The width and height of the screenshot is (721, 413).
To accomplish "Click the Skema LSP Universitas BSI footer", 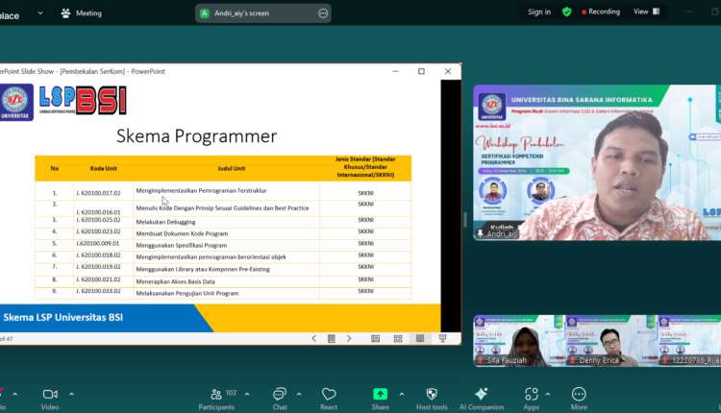I will 63,318.
